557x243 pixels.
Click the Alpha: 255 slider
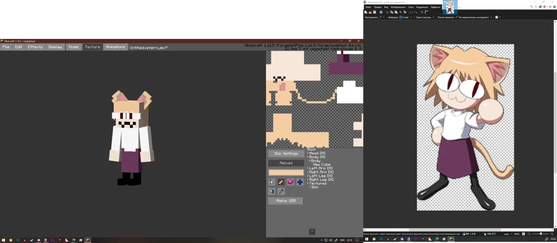tap(286, 201)
